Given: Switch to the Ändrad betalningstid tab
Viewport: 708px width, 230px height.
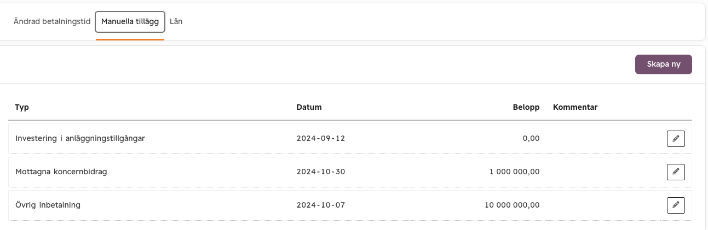Looking at the screenshot, I should point(52,22).
